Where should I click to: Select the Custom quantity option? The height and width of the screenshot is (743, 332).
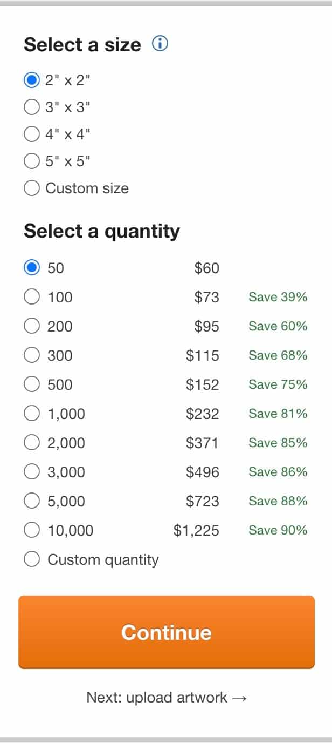[32, 559]
